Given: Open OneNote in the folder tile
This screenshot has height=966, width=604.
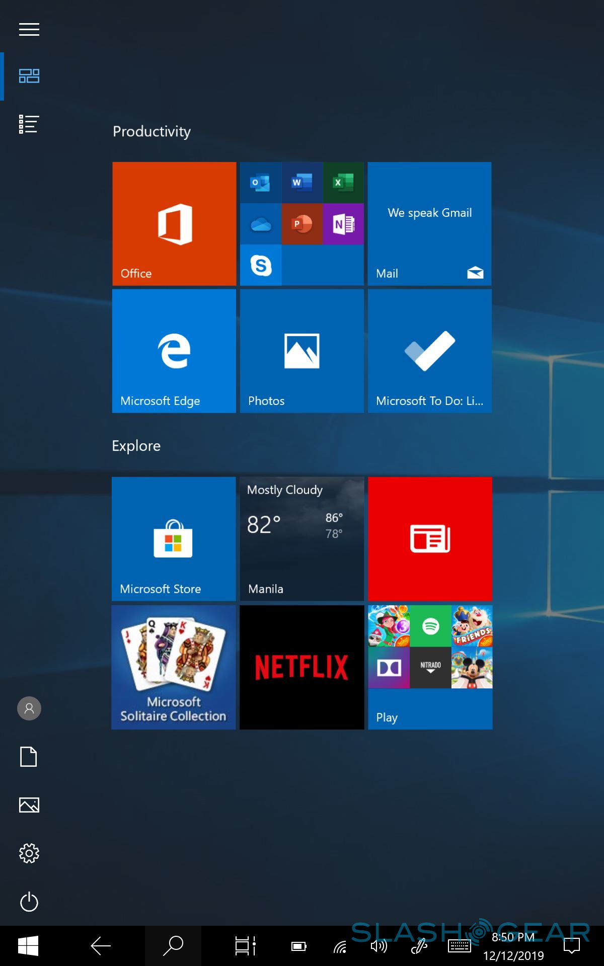Looking at the screenshot, I should pyautogui.click(x=343, y=224).
